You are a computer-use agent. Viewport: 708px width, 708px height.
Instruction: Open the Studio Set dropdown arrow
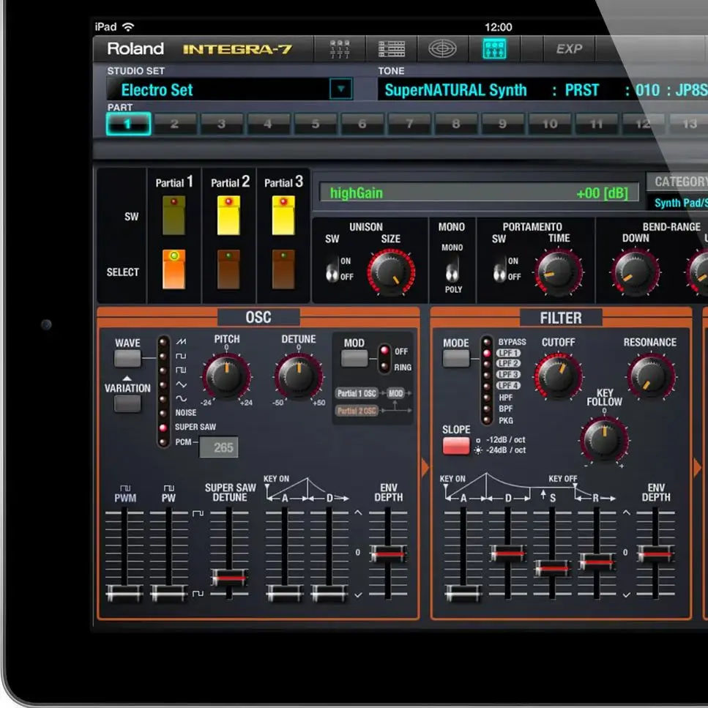click(341, 89)
